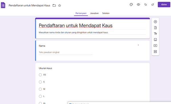171x104 pixels.
Task: Redo the last action
Action: coord(153,5)
